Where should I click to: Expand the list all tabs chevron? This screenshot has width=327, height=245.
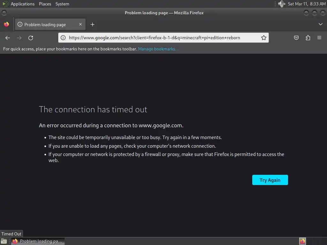[x=321, y=24]
